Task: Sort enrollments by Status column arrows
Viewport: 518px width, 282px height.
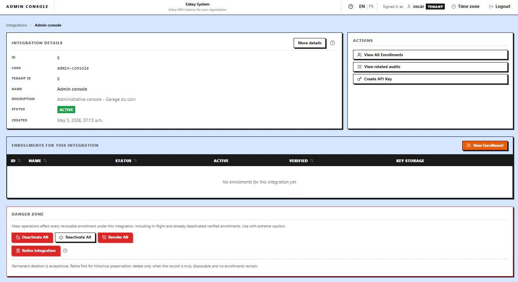Action: (x=135, y=161)
